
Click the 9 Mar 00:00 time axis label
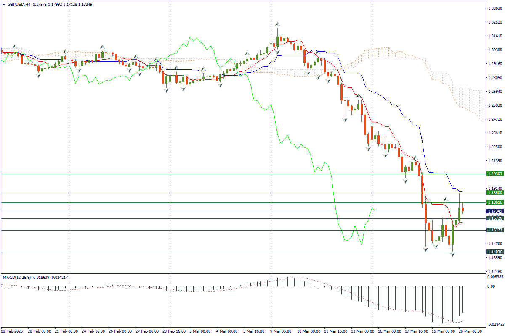tap(281, 331)
